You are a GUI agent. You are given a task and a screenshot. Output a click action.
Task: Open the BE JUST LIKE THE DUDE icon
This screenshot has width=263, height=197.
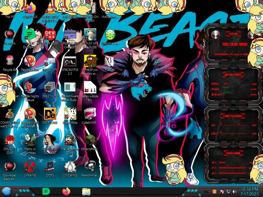pyautogui.click(x=90, y=38)
